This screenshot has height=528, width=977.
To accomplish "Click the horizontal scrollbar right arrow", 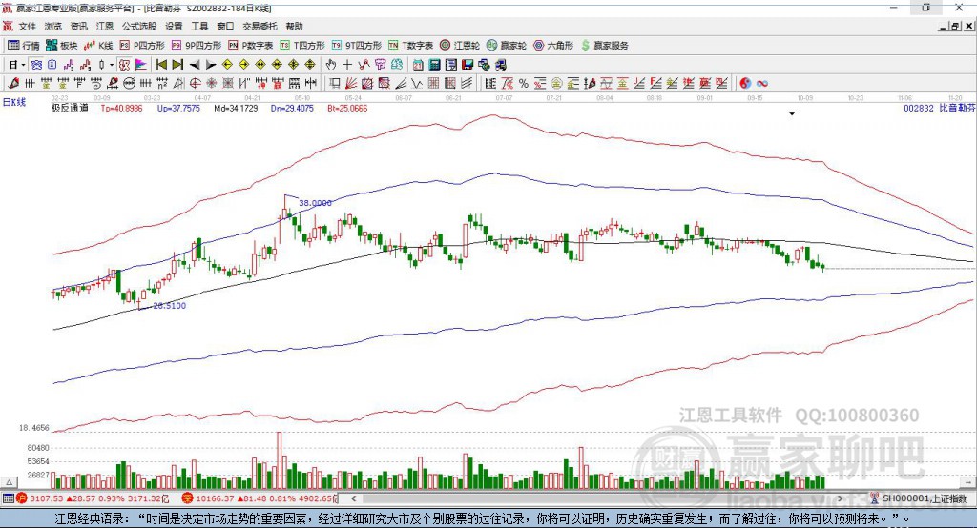I will click(840, 498).
